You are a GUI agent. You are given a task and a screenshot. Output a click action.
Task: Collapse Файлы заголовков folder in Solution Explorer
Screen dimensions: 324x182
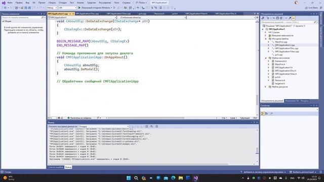tap(266, 58)
